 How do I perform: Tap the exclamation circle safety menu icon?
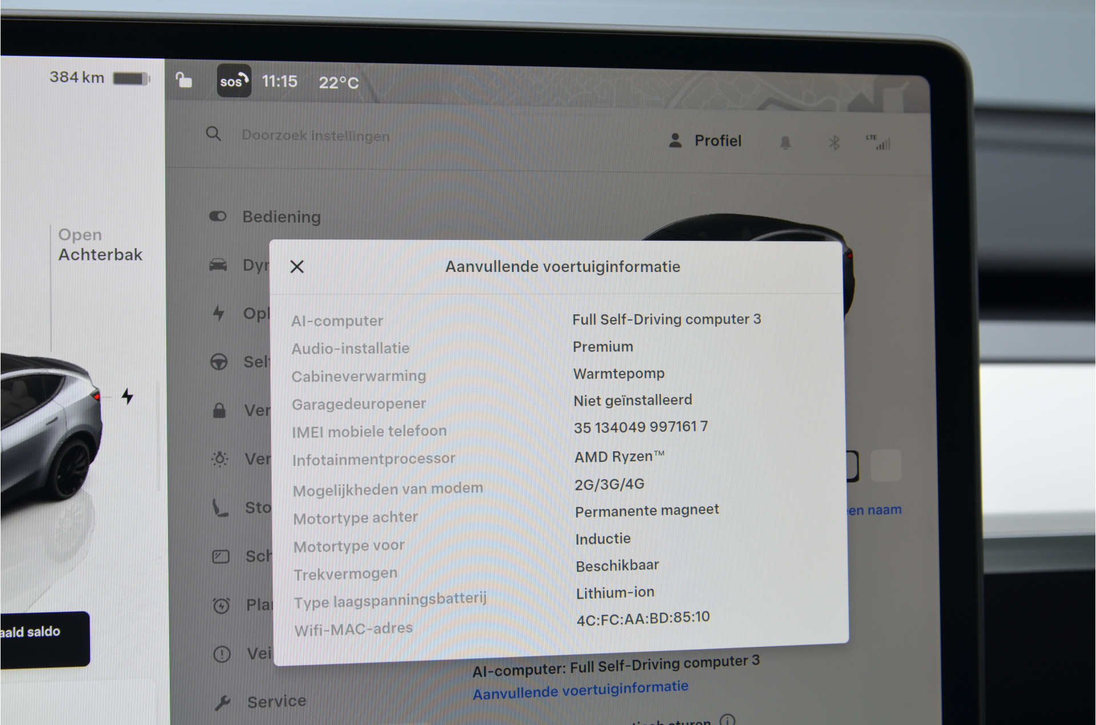[x=221, y=654]
